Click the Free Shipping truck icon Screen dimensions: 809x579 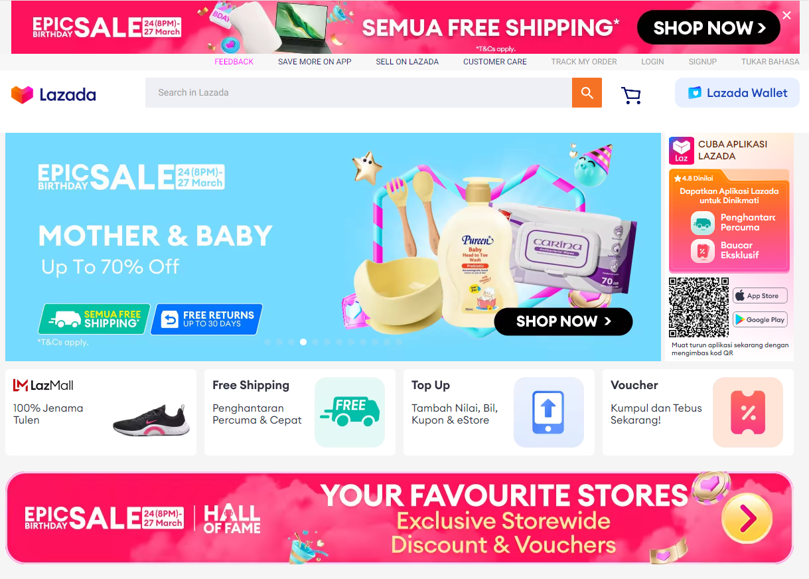point(350,412)
